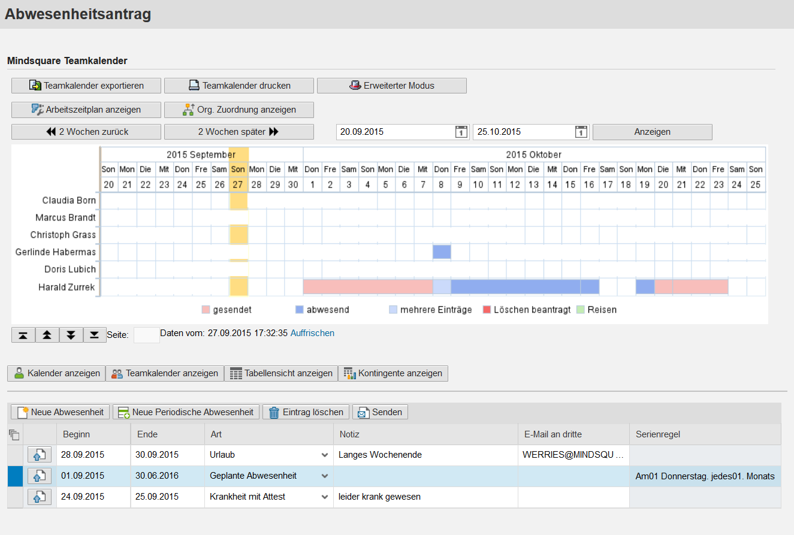This screenshot has height=535, width=794.
Task: Click E-Mail an dritte column header
Action: (x=573, y=434)
